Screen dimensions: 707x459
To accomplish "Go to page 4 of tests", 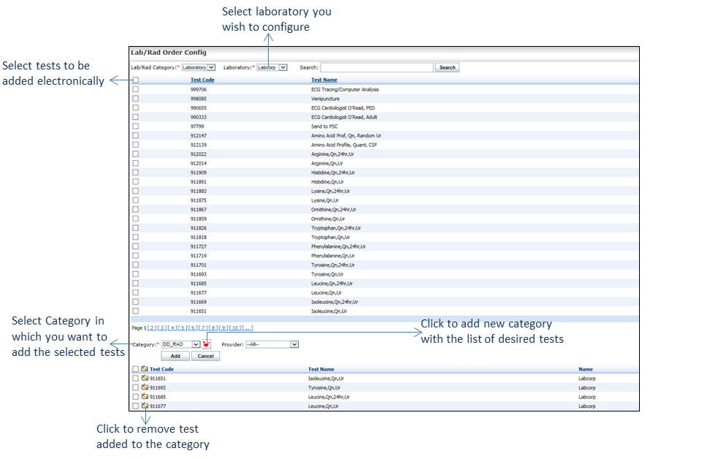I will pyautogui.click(x=172, y=327).
